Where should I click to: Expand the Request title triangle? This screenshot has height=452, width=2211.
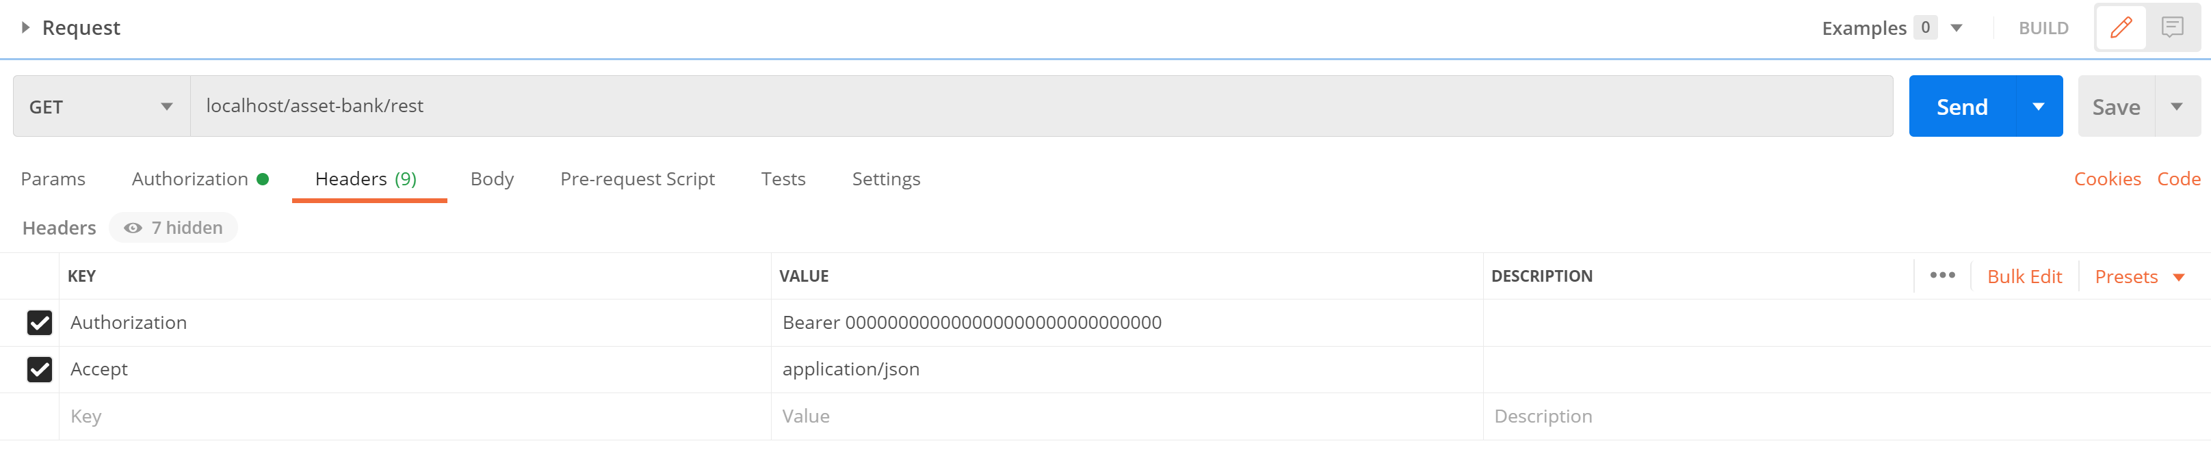pyautogui.click(x=26, y=27)
